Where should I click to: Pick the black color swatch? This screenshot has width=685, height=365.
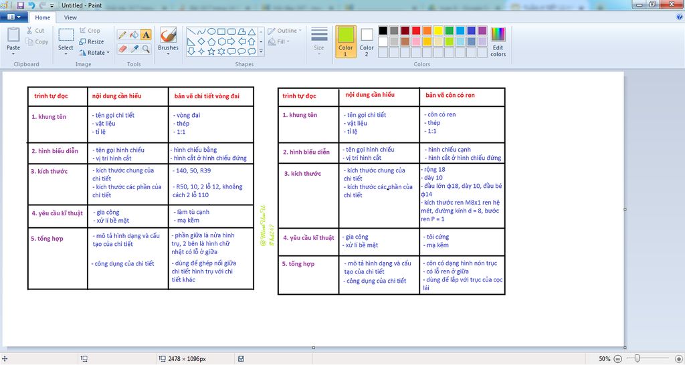[x=383, y=31]
